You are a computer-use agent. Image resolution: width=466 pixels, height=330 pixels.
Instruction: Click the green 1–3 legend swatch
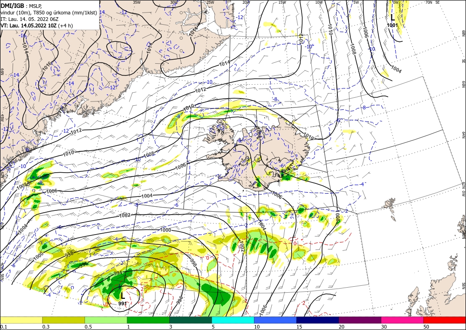[148, 320]
